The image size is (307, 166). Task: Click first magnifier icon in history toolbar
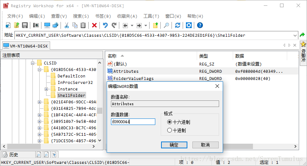click(x=39, y=155)
